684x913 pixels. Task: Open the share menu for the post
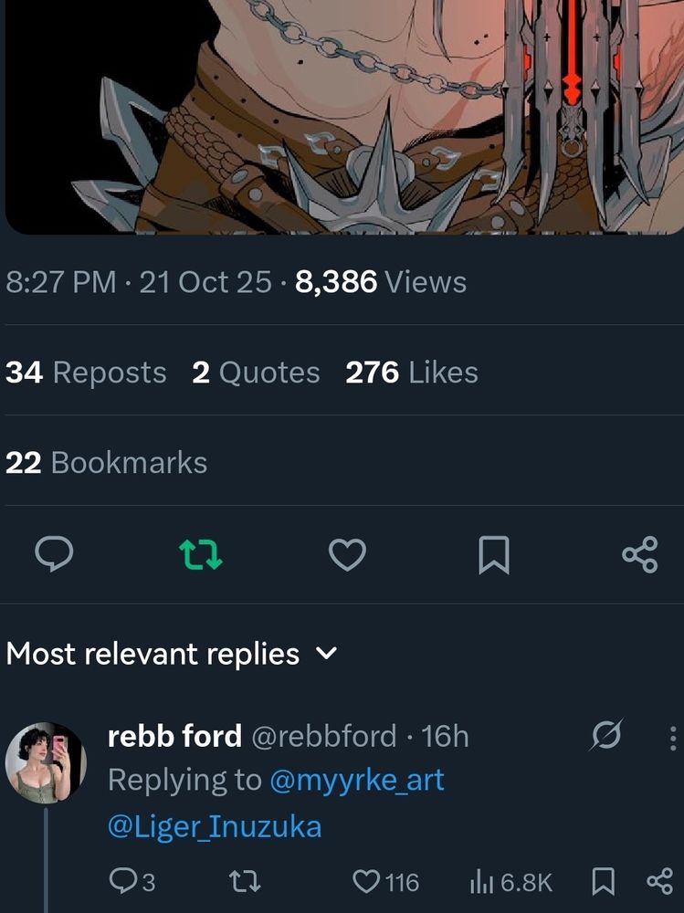click(x=639, y=555)
